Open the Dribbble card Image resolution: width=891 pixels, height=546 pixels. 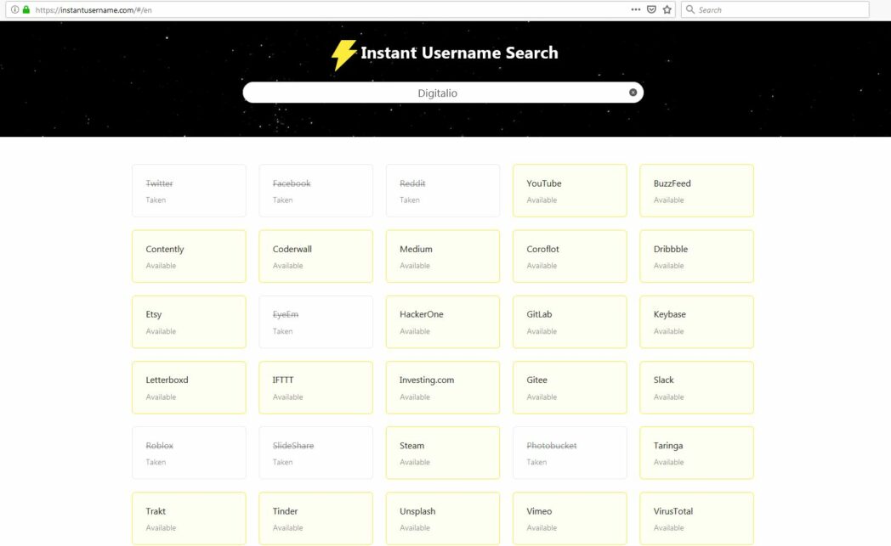click(696, 256)
